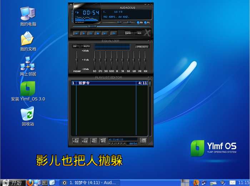Pause the playing song
The height and width of the screenshot is (186, 250).
point(91,33)
